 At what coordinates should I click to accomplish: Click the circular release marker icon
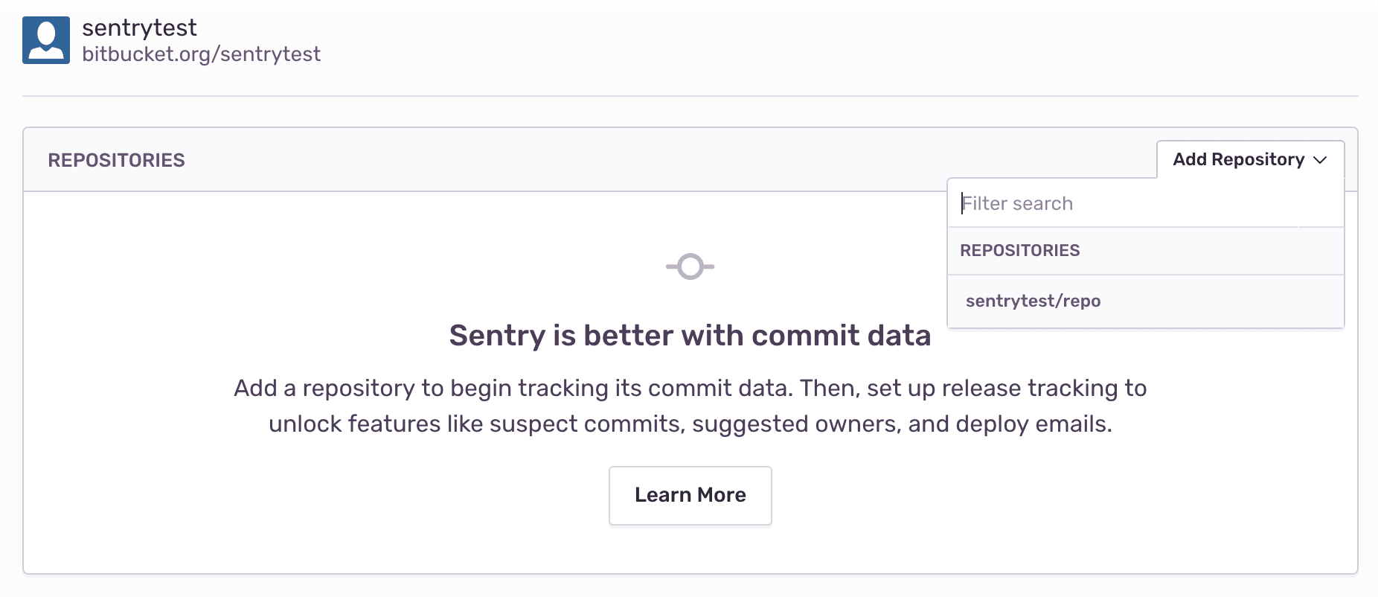(x=689, y=266)
